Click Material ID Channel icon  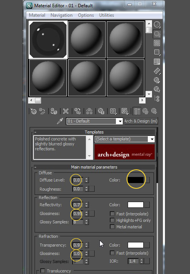(x=113, y=111)
